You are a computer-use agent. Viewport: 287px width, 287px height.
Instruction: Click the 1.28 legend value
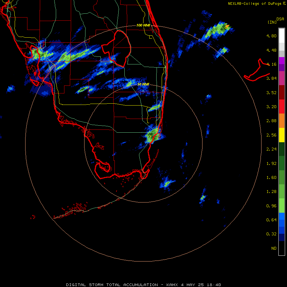271,192
